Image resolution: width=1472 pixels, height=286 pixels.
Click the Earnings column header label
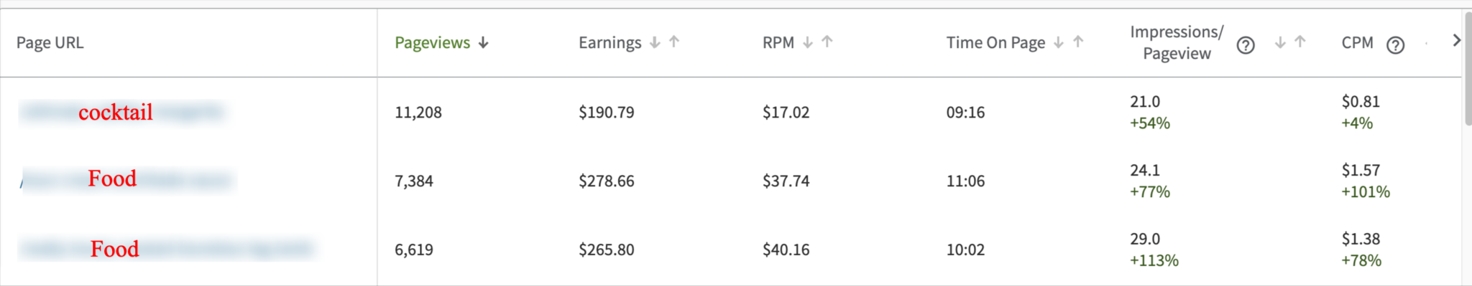pos(609,43)
